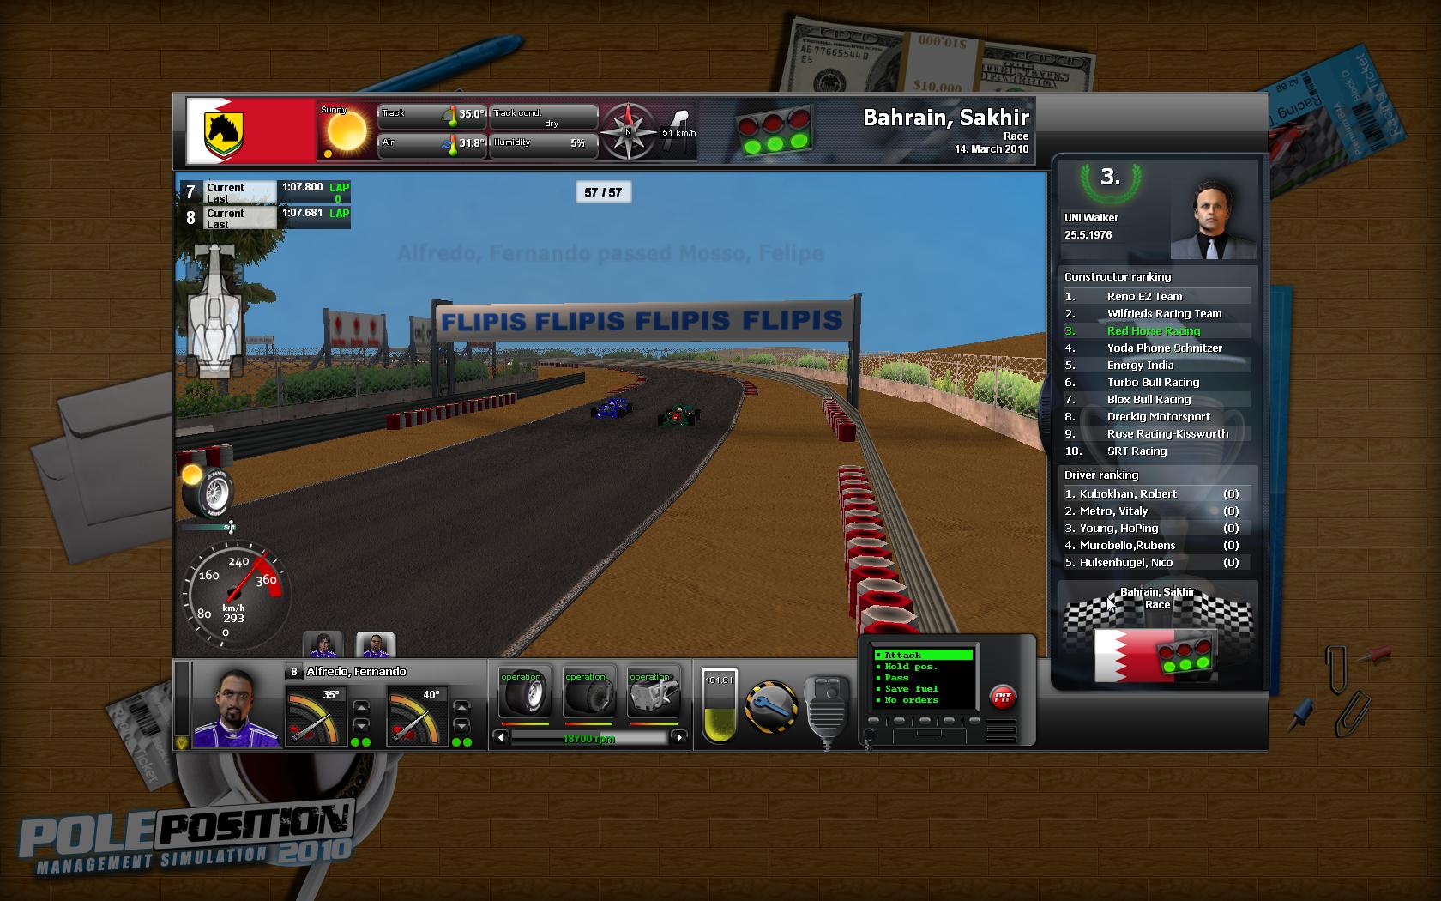The height and width of the screenshot is (901, 1441).
Task: Open the engine operation icon
Action: [653, 693]
